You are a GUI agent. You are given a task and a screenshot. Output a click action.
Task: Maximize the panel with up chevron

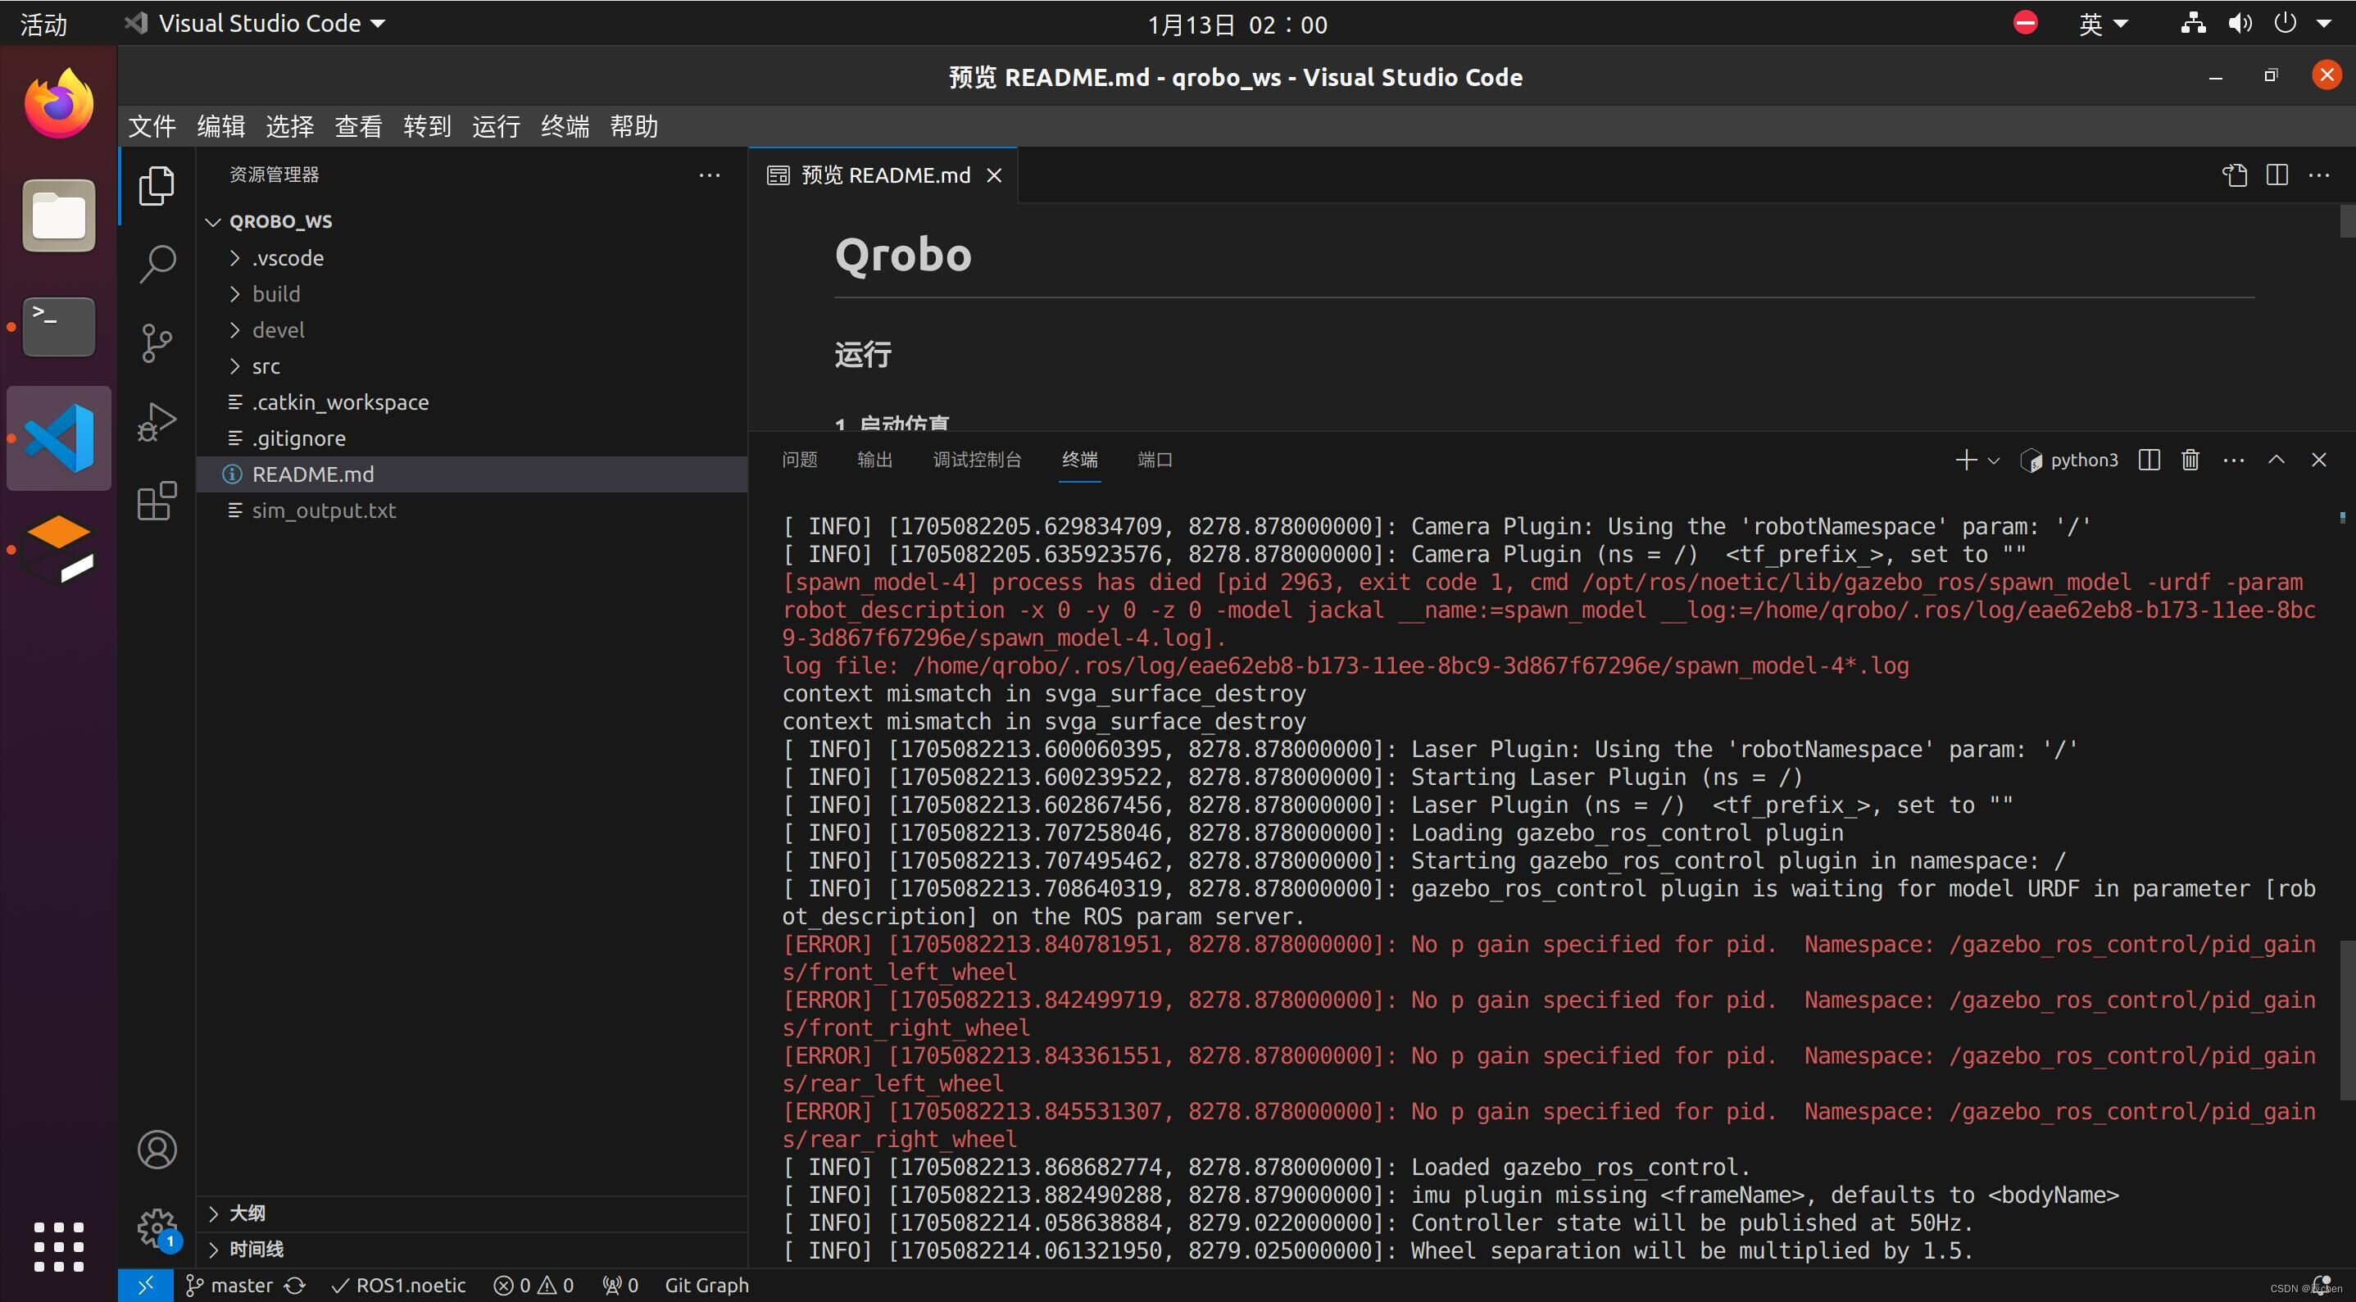pyautogui.click(x=2277, y=460)
